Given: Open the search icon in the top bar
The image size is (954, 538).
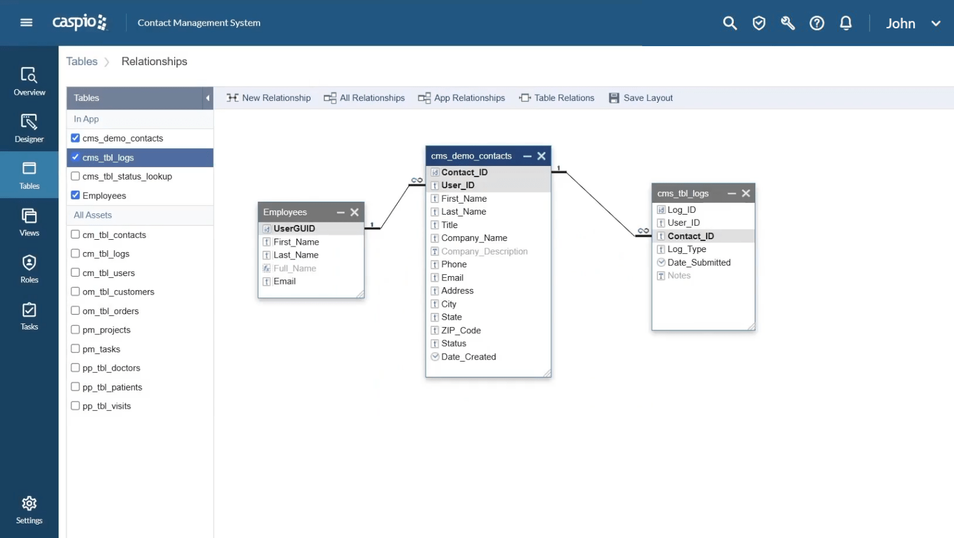Looking at the screenshot, I should coord(729,23).
